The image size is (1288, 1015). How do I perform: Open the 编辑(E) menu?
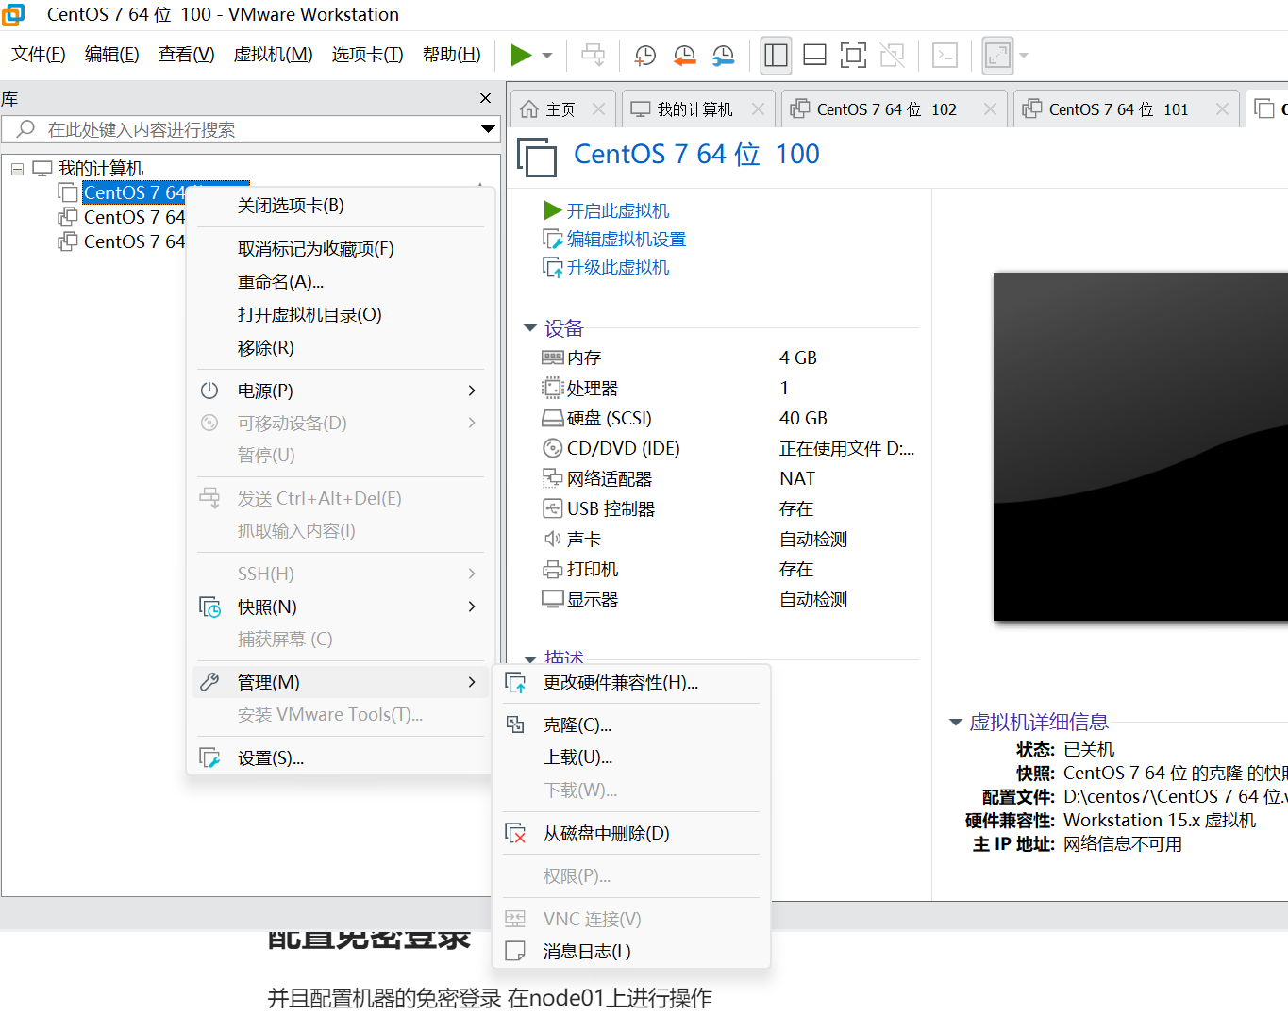[112, 55]
